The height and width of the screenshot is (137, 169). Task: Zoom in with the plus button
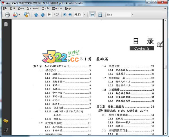[70, 15]
